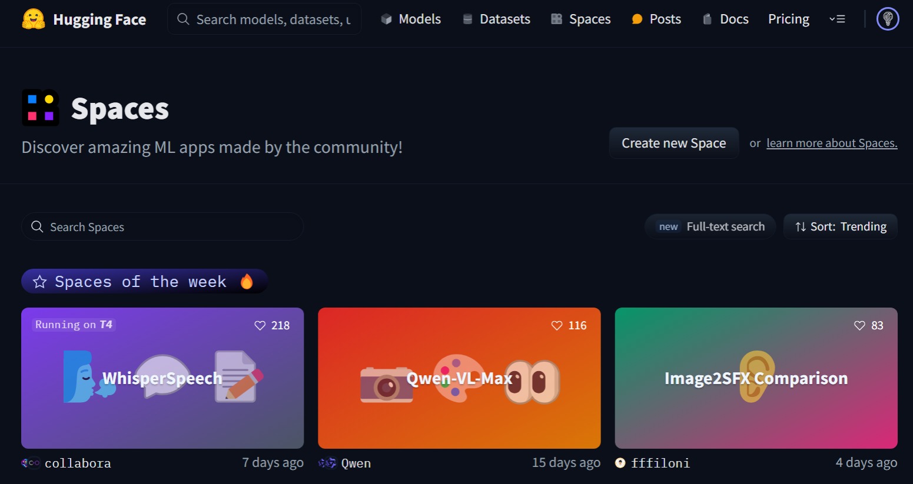The height and width of the screenshot is (484, 913).
Task: Click star icon in Spaces of the week
Action: coord(39,282)
